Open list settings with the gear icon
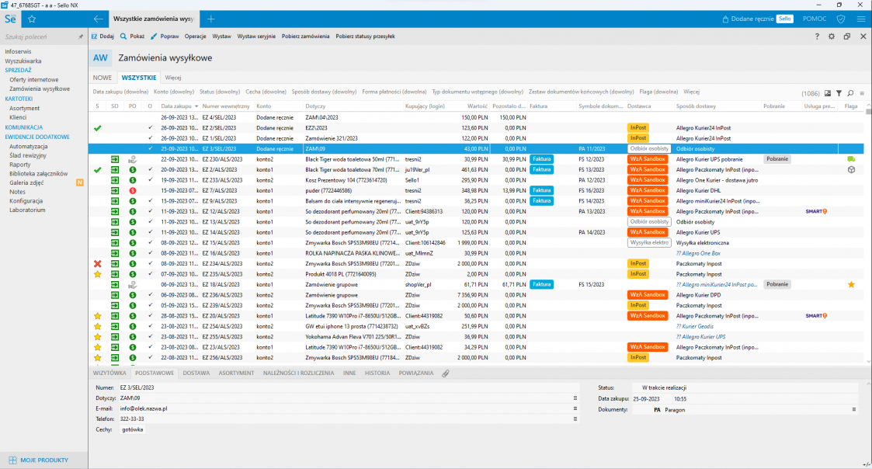Image resolution: width=872 pixels, height=469 pixels. click(x=832, y=36)
